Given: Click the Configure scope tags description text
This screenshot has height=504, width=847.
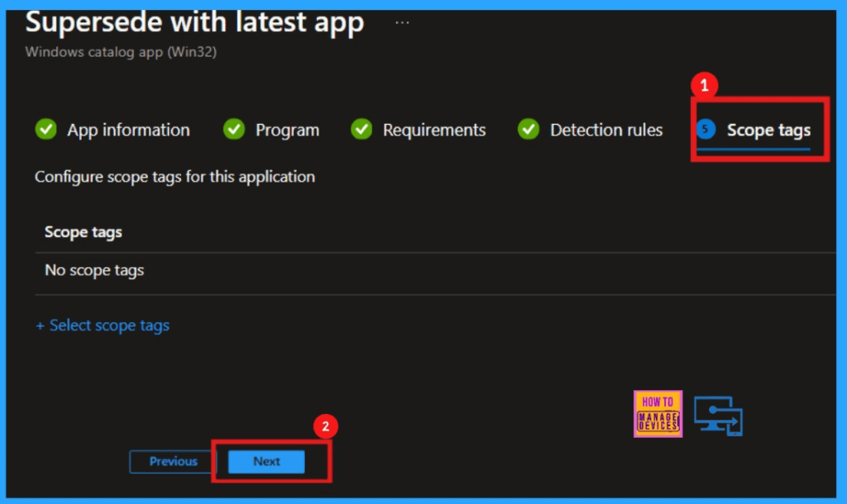Looking at the screenshot, I should pyautogui.click(x=175, y=177).
